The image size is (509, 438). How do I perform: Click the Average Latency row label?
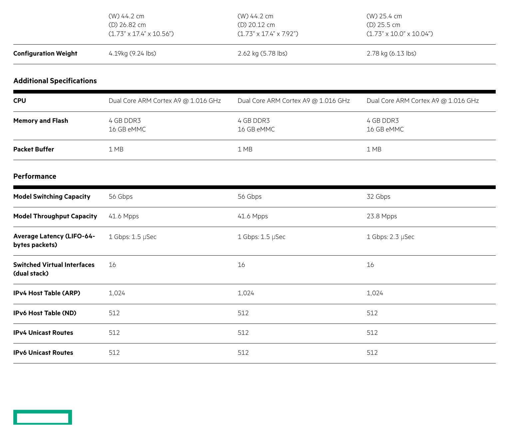54,241
